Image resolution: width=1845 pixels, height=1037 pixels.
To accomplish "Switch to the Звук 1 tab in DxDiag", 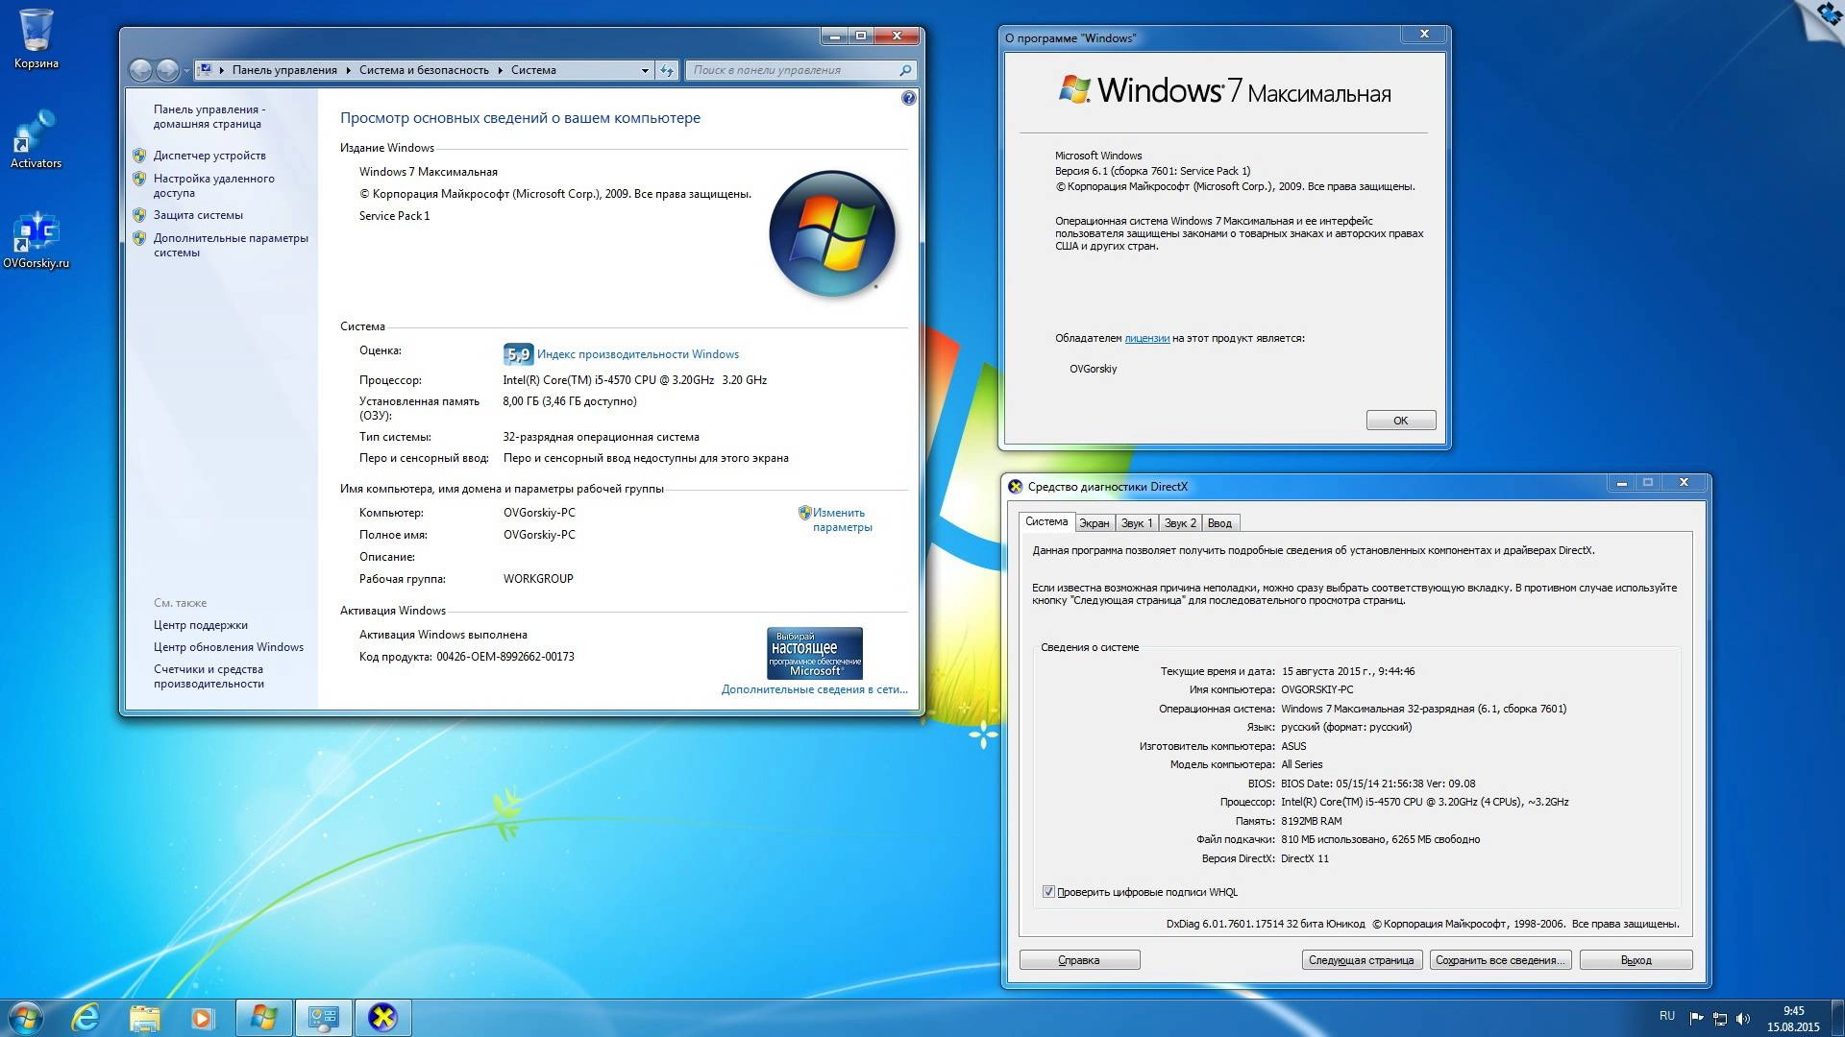I will (x=1136, y=522).
